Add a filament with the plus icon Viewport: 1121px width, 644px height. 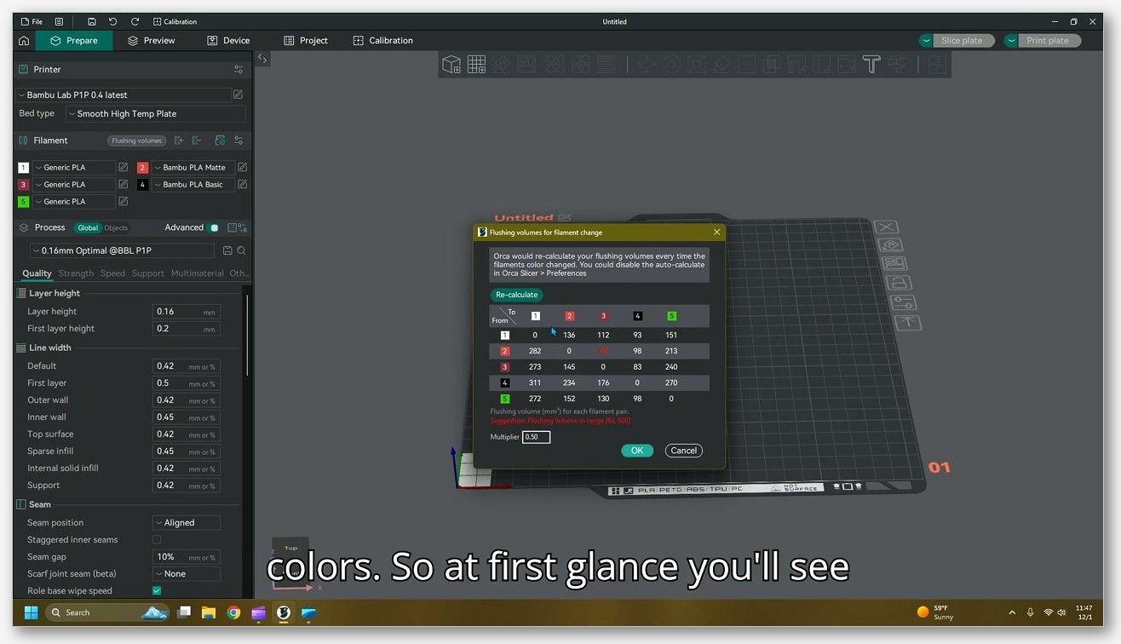pyautogui.click(x=179, y=141)
